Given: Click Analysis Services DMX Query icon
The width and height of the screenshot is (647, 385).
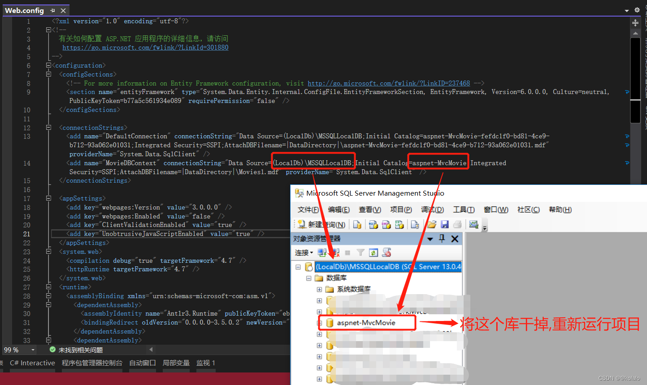Looking at the screenshot, I should click(386, 224).
